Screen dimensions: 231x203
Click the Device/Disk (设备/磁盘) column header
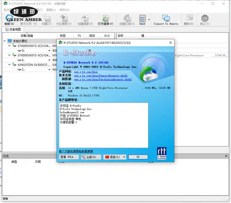pos(27,36)
